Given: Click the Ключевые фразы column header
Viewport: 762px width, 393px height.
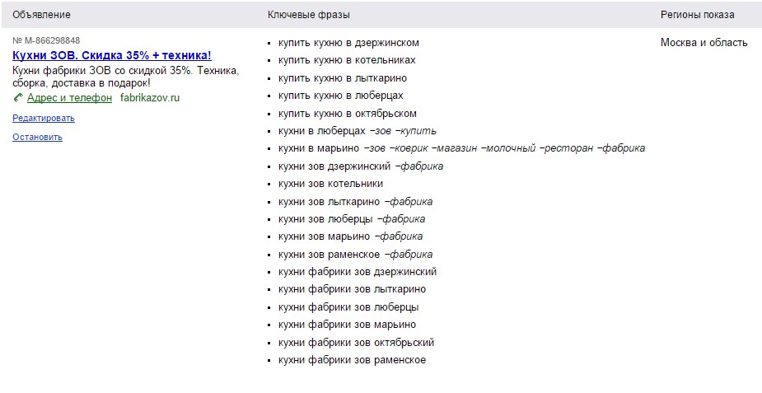Looking at the screenshot, I should (x=308, y=15).
